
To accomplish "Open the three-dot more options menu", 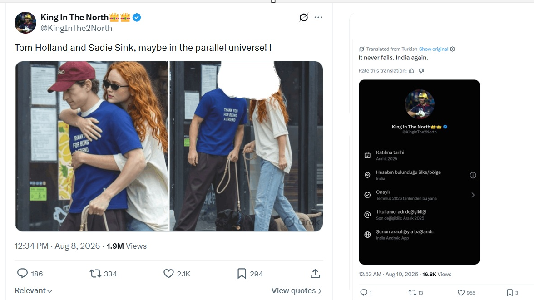I will coord(318,17).
